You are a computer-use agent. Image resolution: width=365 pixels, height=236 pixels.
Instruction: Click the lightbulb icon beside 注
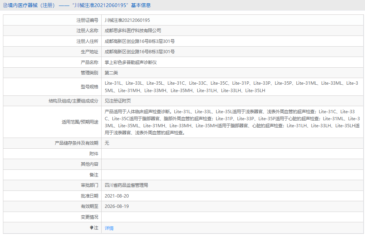click(92, 228)
